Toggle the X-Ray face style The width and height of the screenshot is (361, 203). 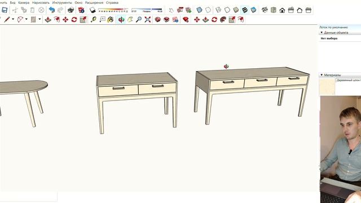pos(199,10)
